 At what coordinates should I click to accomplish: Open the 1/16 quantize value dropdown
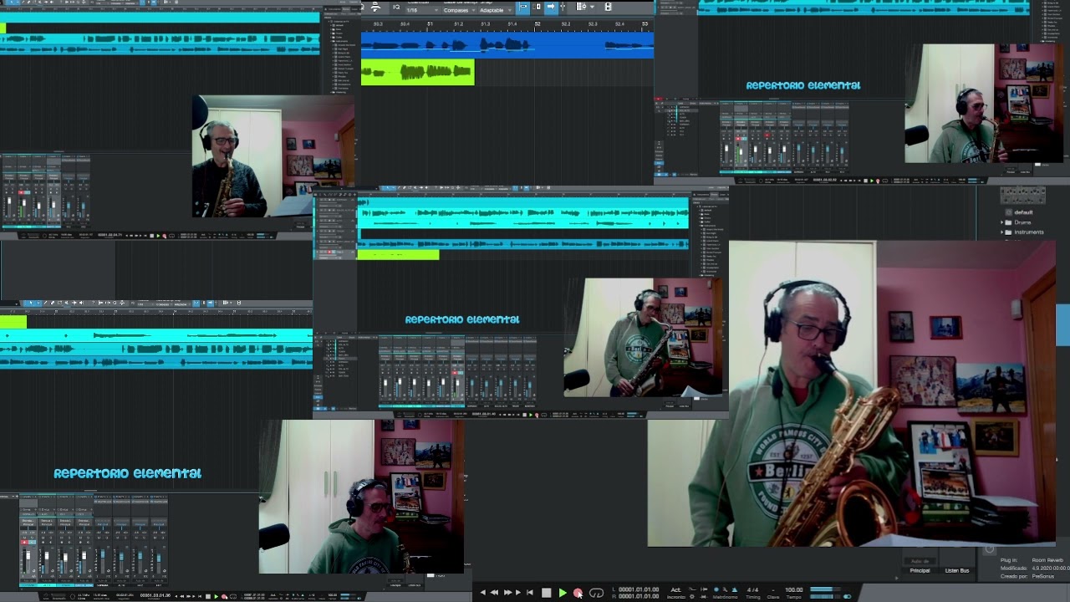point(423,10)
